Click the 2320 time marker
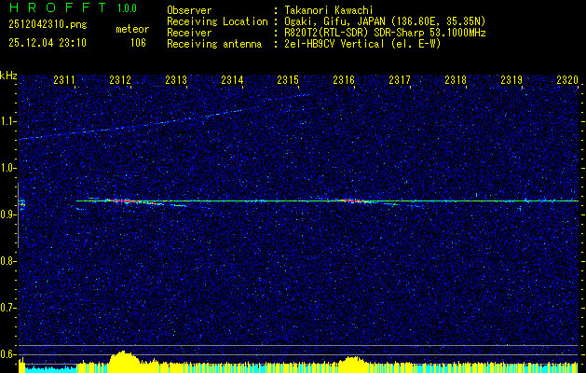 click(566, 81)
